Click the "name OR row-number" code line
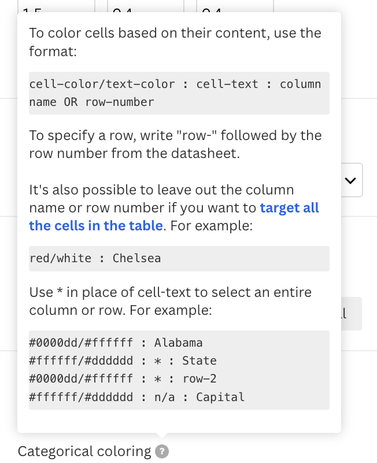 coord(91,102)
